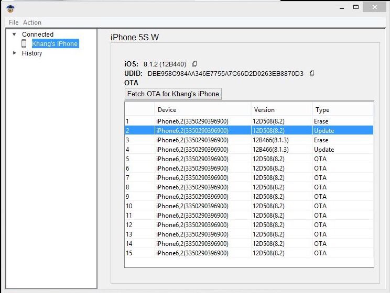This screenshot has width=390, height=293.
Task: Select row 7 OTA entry
Action: pos(249,178)
